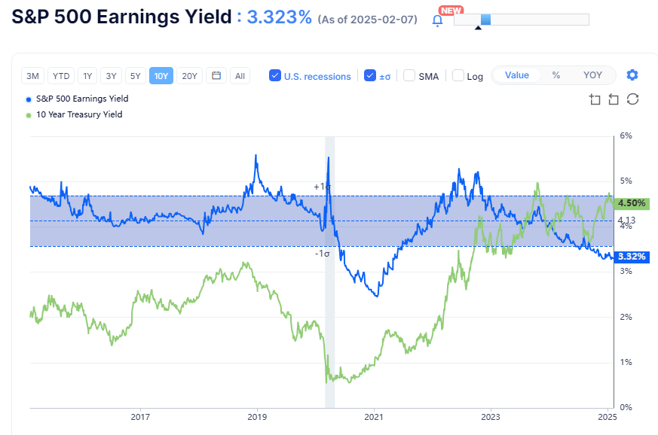Click the leftmost zoom-box icon above chart

tap(595, 99)
